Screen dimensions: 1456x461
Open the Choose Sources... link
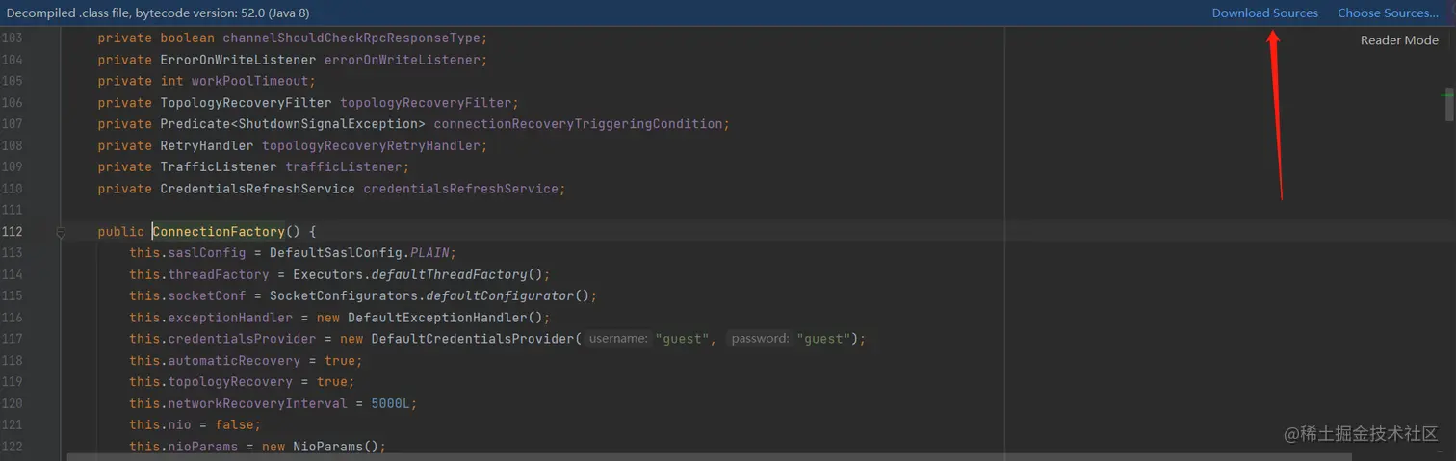click(x=1388, y=13)
